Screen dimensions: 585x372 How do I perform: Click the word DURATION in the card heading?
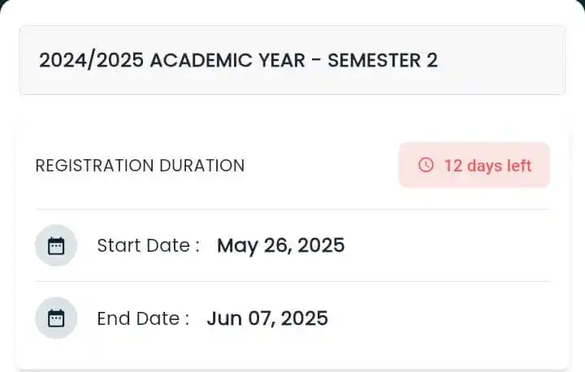coord(202,166)
